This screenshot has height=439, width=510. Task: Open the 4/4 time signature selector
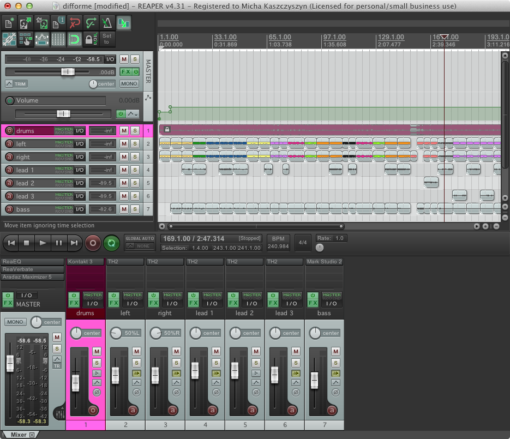click(303, 243)
